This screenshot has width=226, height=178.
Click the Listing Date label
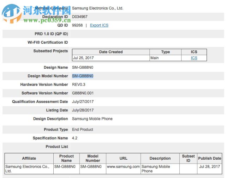pyautogui.click(x=57, y=110)
